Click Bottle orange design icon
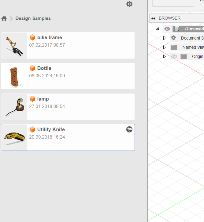 point(32,68)
